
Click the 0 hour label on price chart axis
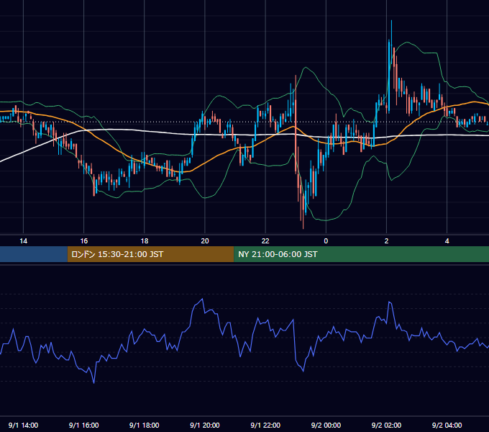326,241
